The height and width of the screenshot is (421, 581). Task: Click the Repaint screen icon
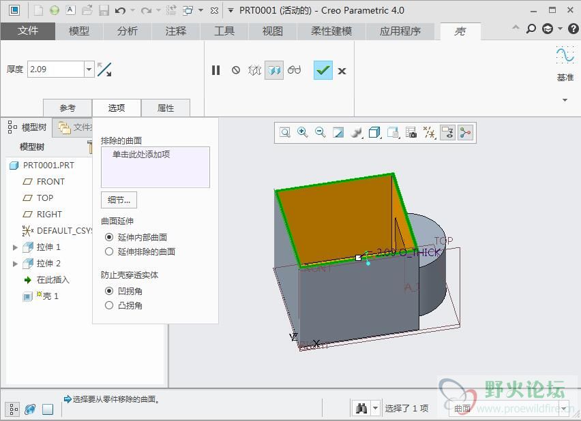coord(338,133)
